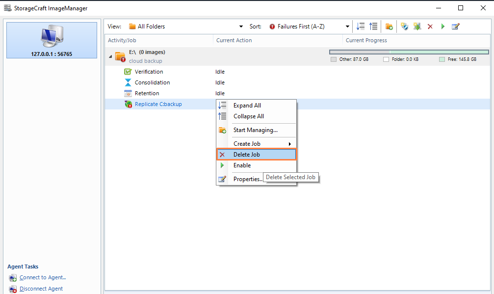494x294 pixels.
Task: Click the Connect to Agent... link
Action: click(x=43, y=278)
